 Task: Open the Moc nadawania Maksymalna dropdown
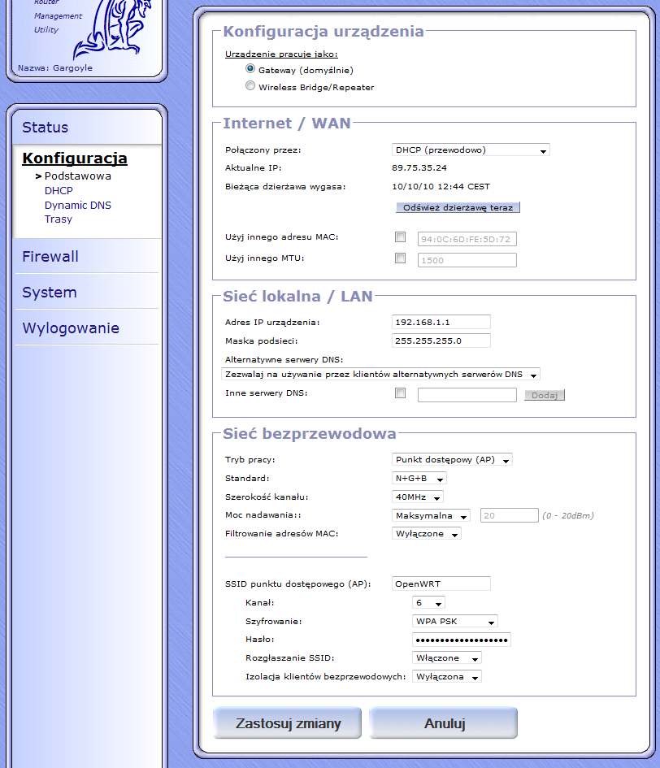431,516
